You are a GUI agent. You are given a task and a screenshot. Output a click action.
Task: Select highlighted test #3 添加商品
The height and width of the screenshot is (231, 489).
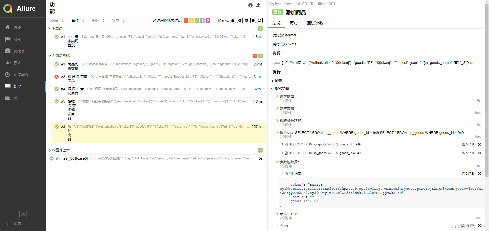tap(159, 133)
